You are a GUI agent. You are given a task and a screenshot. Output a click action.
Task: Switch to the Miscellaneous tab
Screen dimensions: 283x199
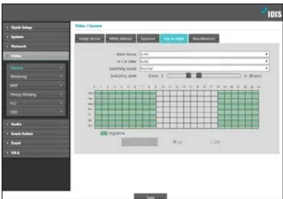[x=204, y=38]
